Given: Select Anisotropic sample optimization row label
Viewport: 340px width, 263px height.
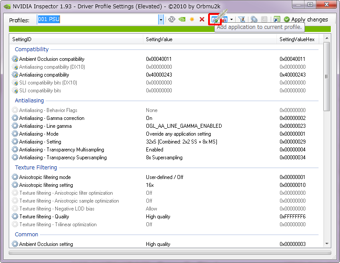Looking at the screenshot, I should 69,201.
